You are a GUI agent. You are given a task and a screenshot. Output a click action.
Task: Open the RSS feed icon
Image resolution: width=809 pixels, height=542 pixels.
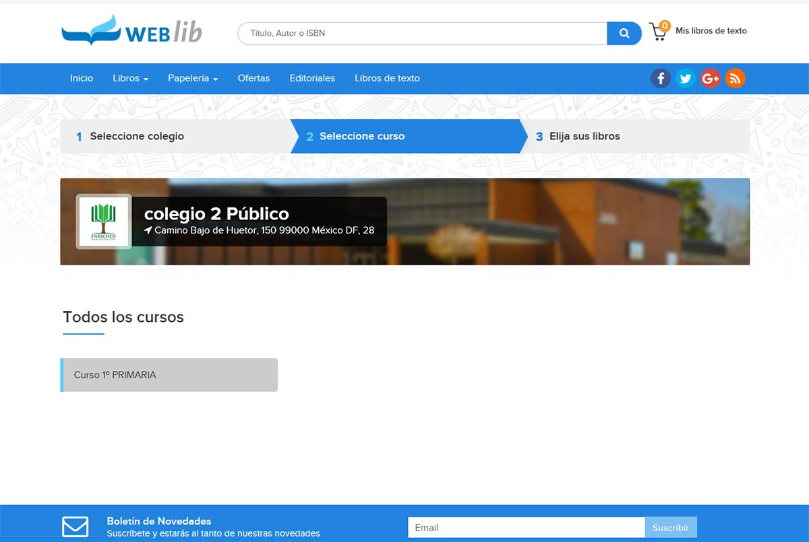point(736,79)
